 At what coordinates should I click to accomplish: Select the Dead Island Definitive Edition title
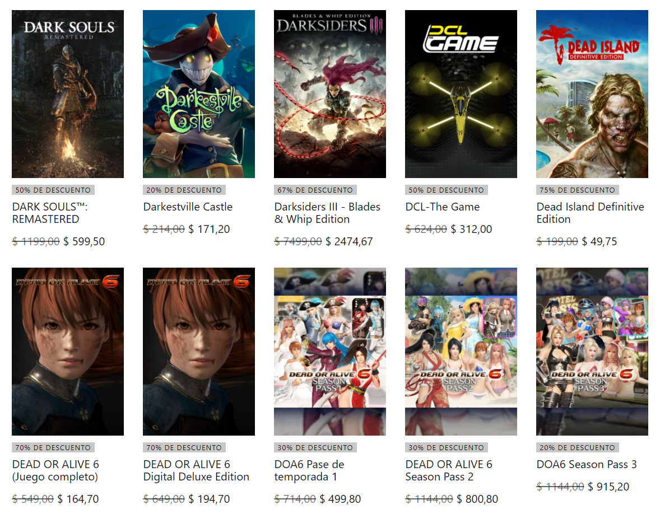coord(590,213)
